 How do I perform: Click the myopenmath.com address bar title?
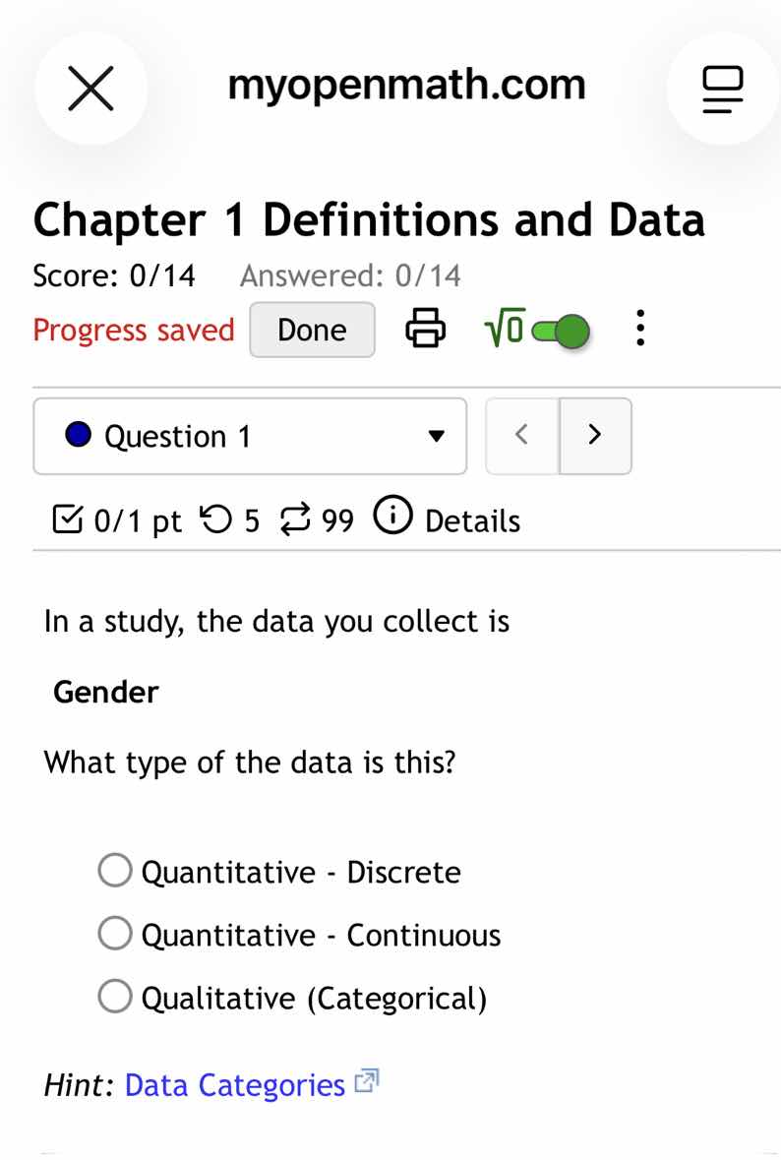point(405,86)
